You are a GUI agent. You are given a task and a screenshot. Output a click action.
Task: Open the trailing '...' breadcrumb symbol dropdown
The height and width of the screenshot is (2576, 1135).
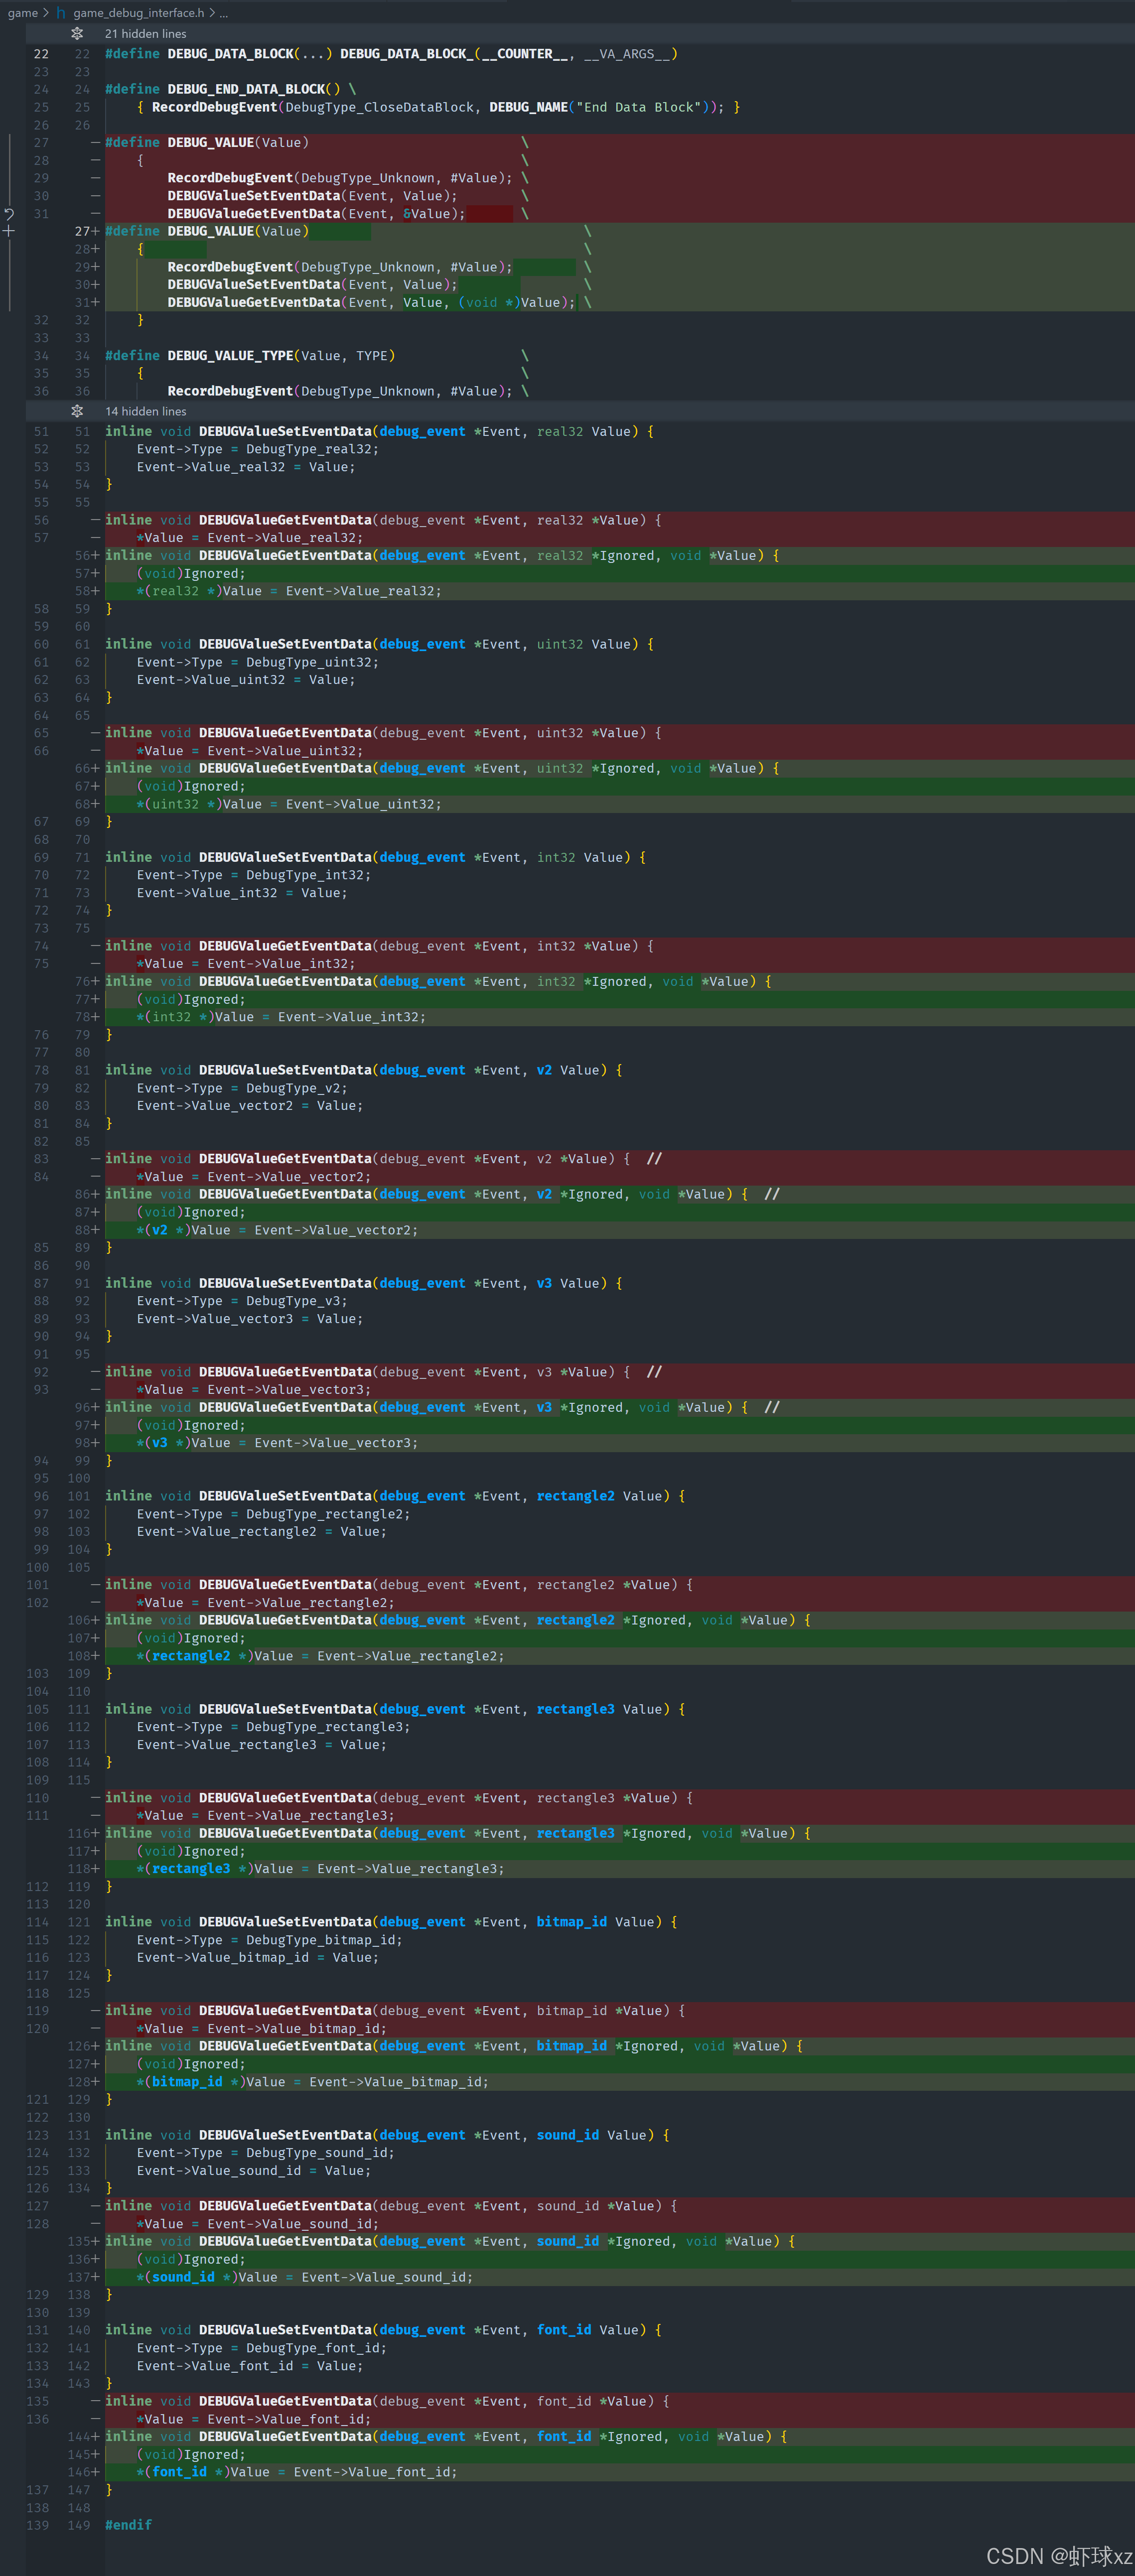point(224,13)
